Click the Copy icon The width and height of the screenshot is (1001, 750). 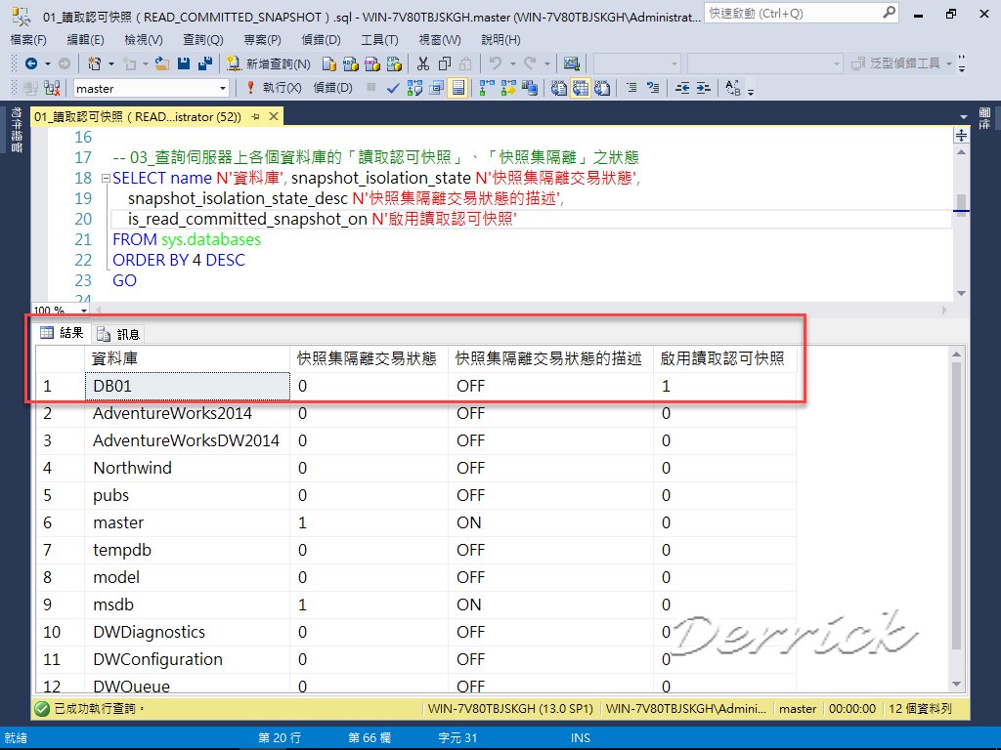[445, 63]
